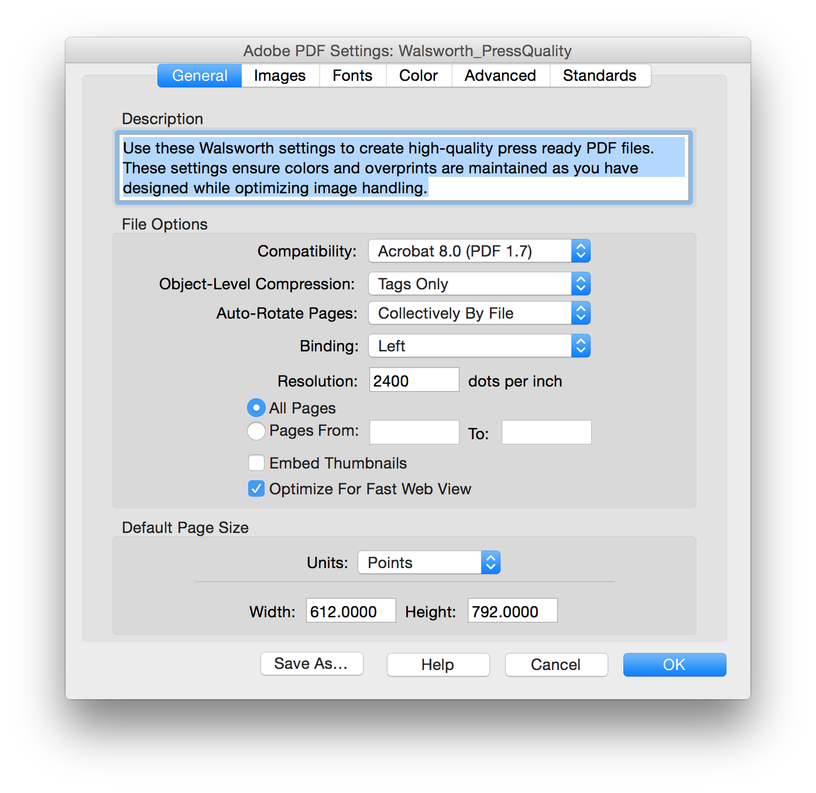
Task: Click the Save As... button
Action: (311, 664)
